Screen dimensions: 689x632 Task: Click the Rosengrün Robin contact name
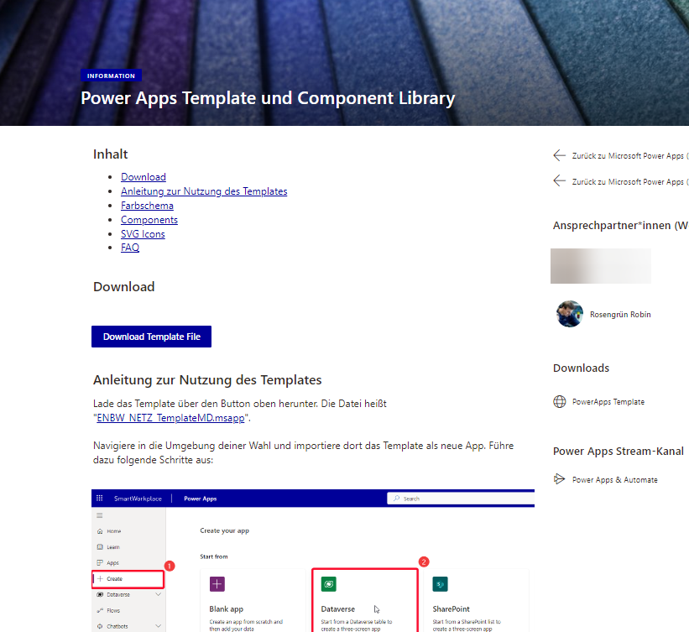(x=620, y=314)
